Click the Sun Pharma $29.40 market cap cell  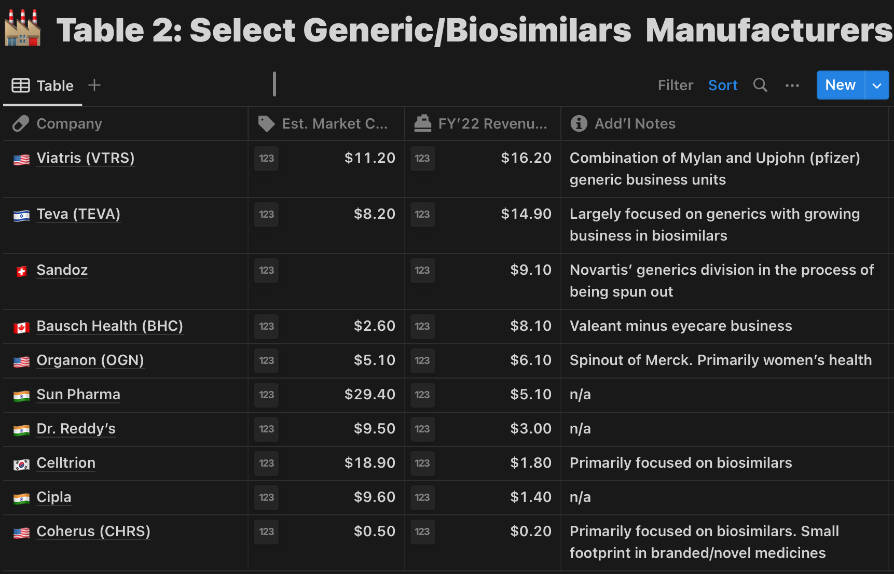point(369,394)
